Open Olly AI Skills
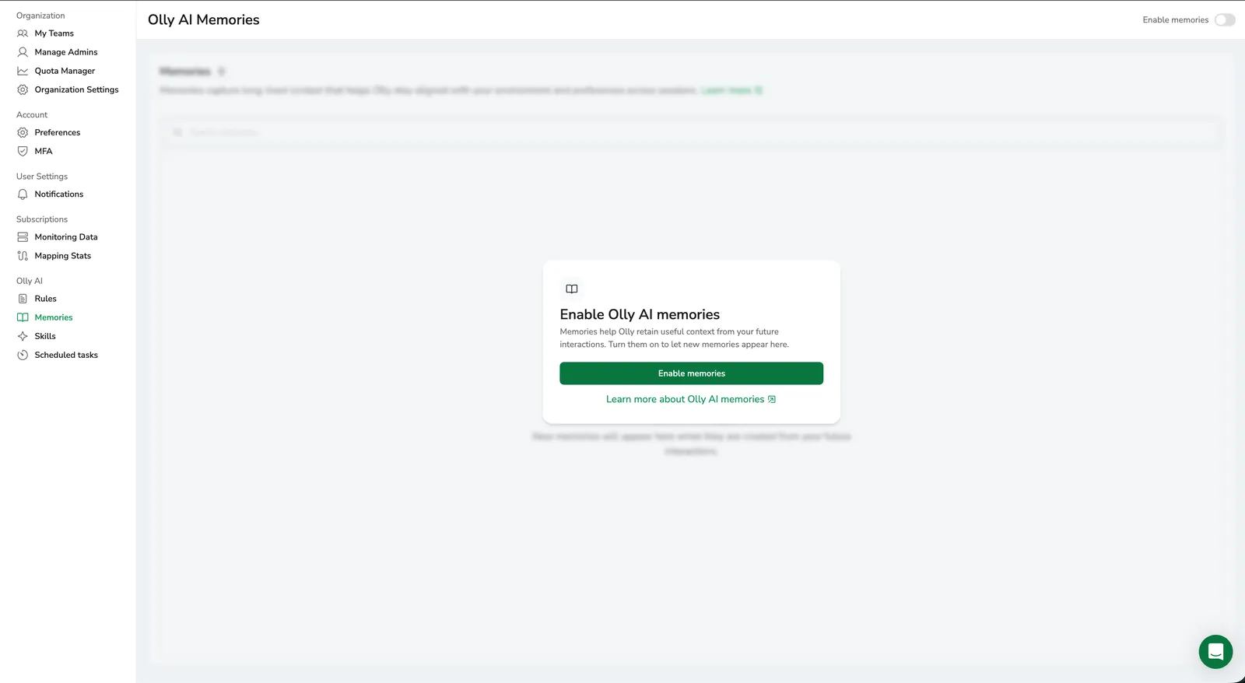Image resolution: width=1245 pixels, height=683 pixels. (45, 336)
